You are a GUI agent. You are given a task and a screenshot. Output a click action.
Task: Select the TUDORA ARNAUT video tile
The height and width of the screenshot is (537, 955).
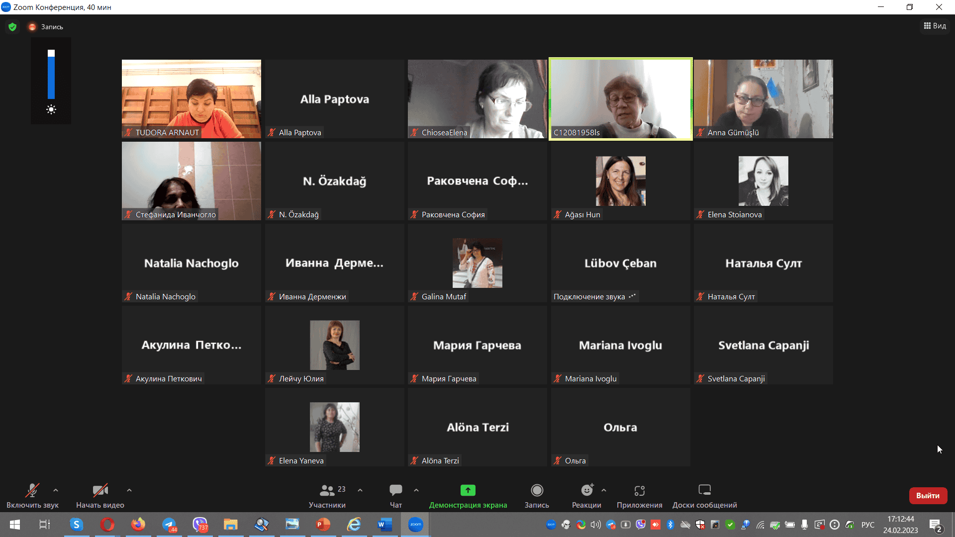click(191, 98)
